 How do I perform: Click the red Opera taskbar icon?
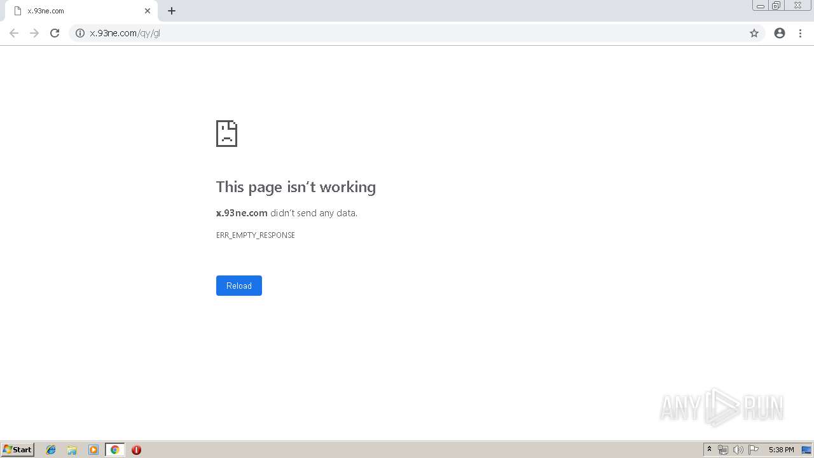(136, 450)
